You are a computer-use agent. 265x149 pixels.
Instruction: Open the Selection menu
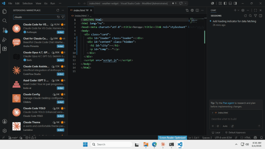click(27, 3)
